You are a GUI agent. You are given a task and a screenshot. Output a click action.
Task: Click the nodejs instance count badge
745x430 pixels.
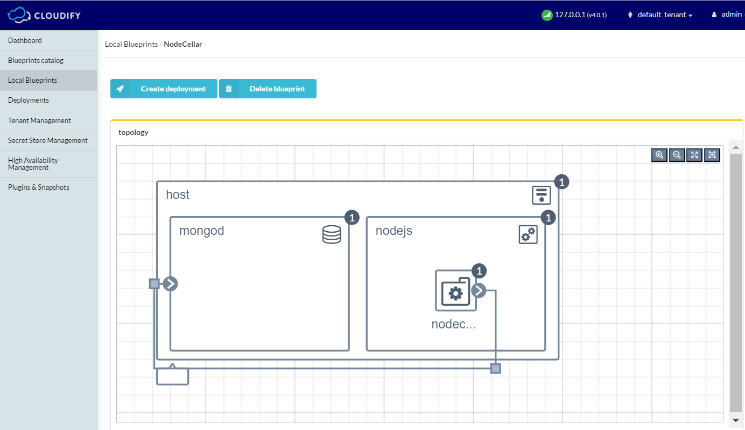[x=549, y=218]
